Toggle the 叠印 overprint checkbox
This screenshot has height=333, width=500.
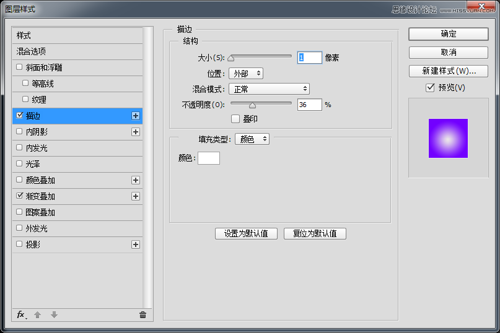(235, 119)
